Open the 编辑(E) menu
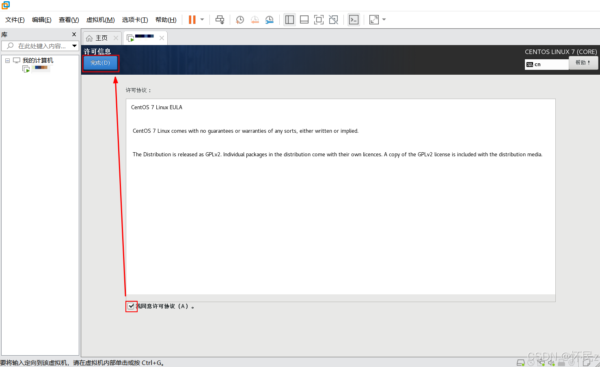 (x=41, y=20)
